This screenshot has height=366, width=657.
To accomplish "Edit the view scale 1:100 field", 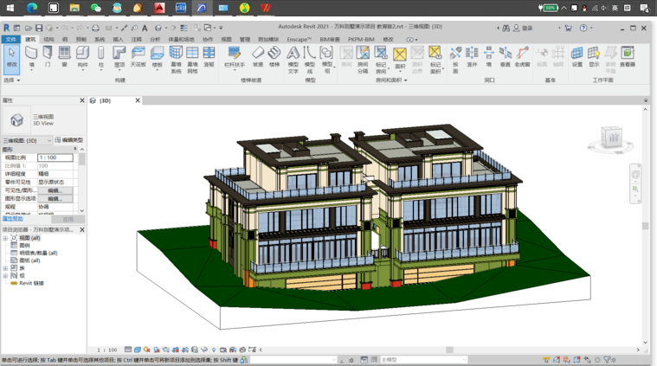I will point(55,157).
